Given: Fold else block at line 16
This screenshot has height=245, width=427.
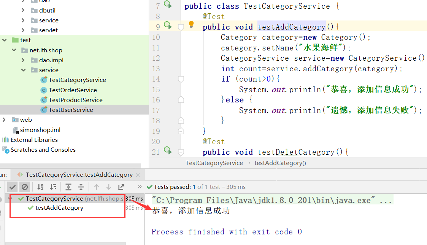Looking at the screenshot, I should pyautogui.click(x=181, y=100).
